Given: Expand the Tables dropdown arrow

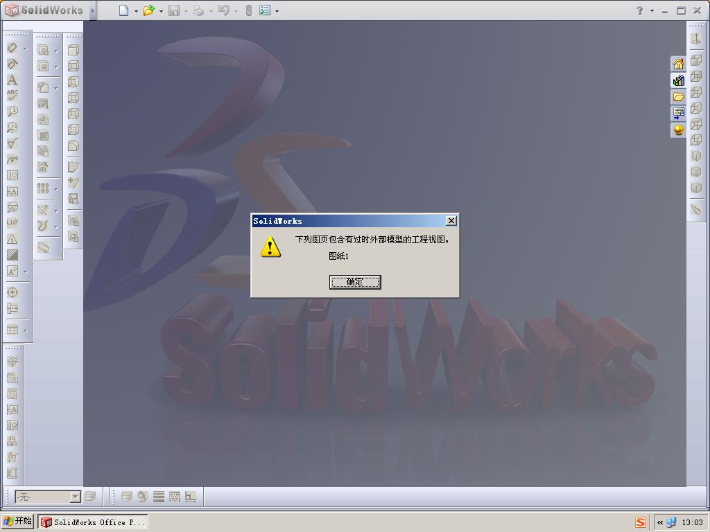Looking at the screenshot, I should pos(26,330).
